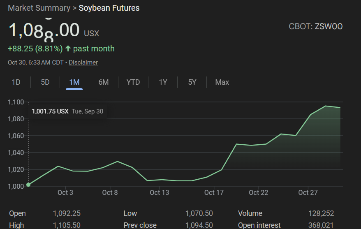The image size is (361, 229).
Task: Click the Prev close value 1,094.50
Action: (199, 225)
